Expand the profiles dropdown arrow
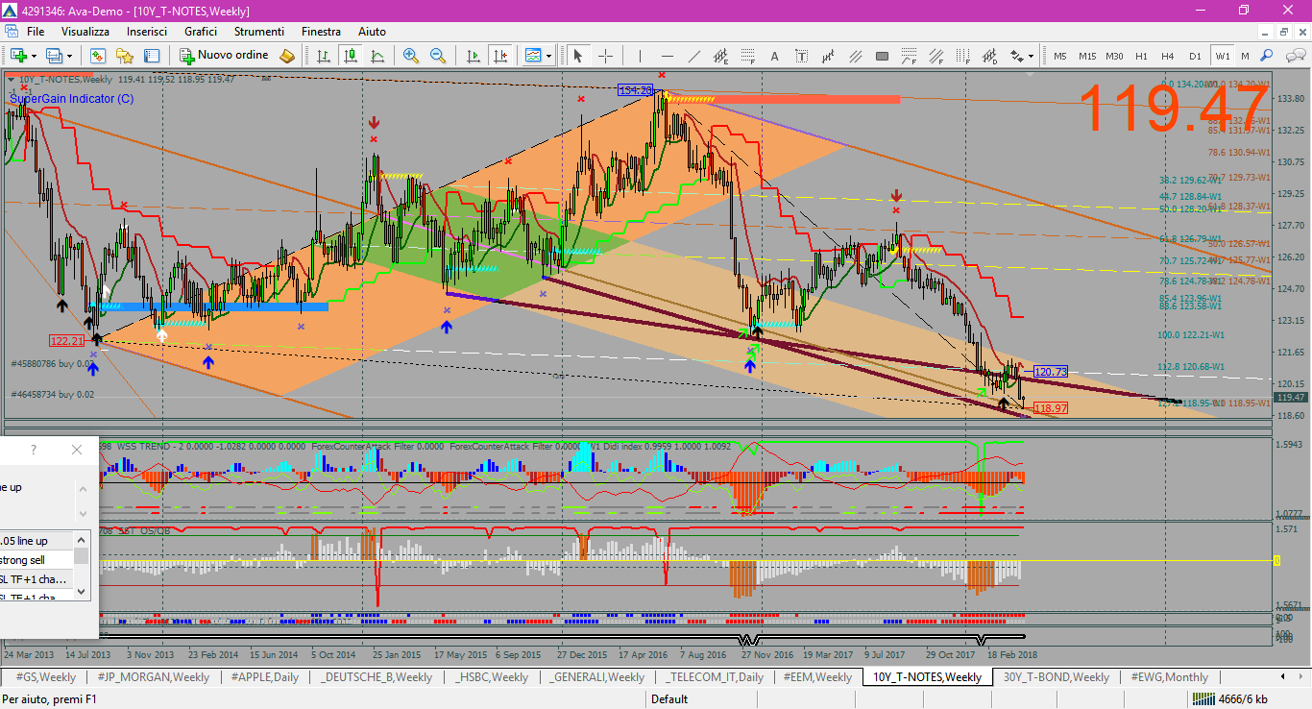1312x709 pixels. 69,56
